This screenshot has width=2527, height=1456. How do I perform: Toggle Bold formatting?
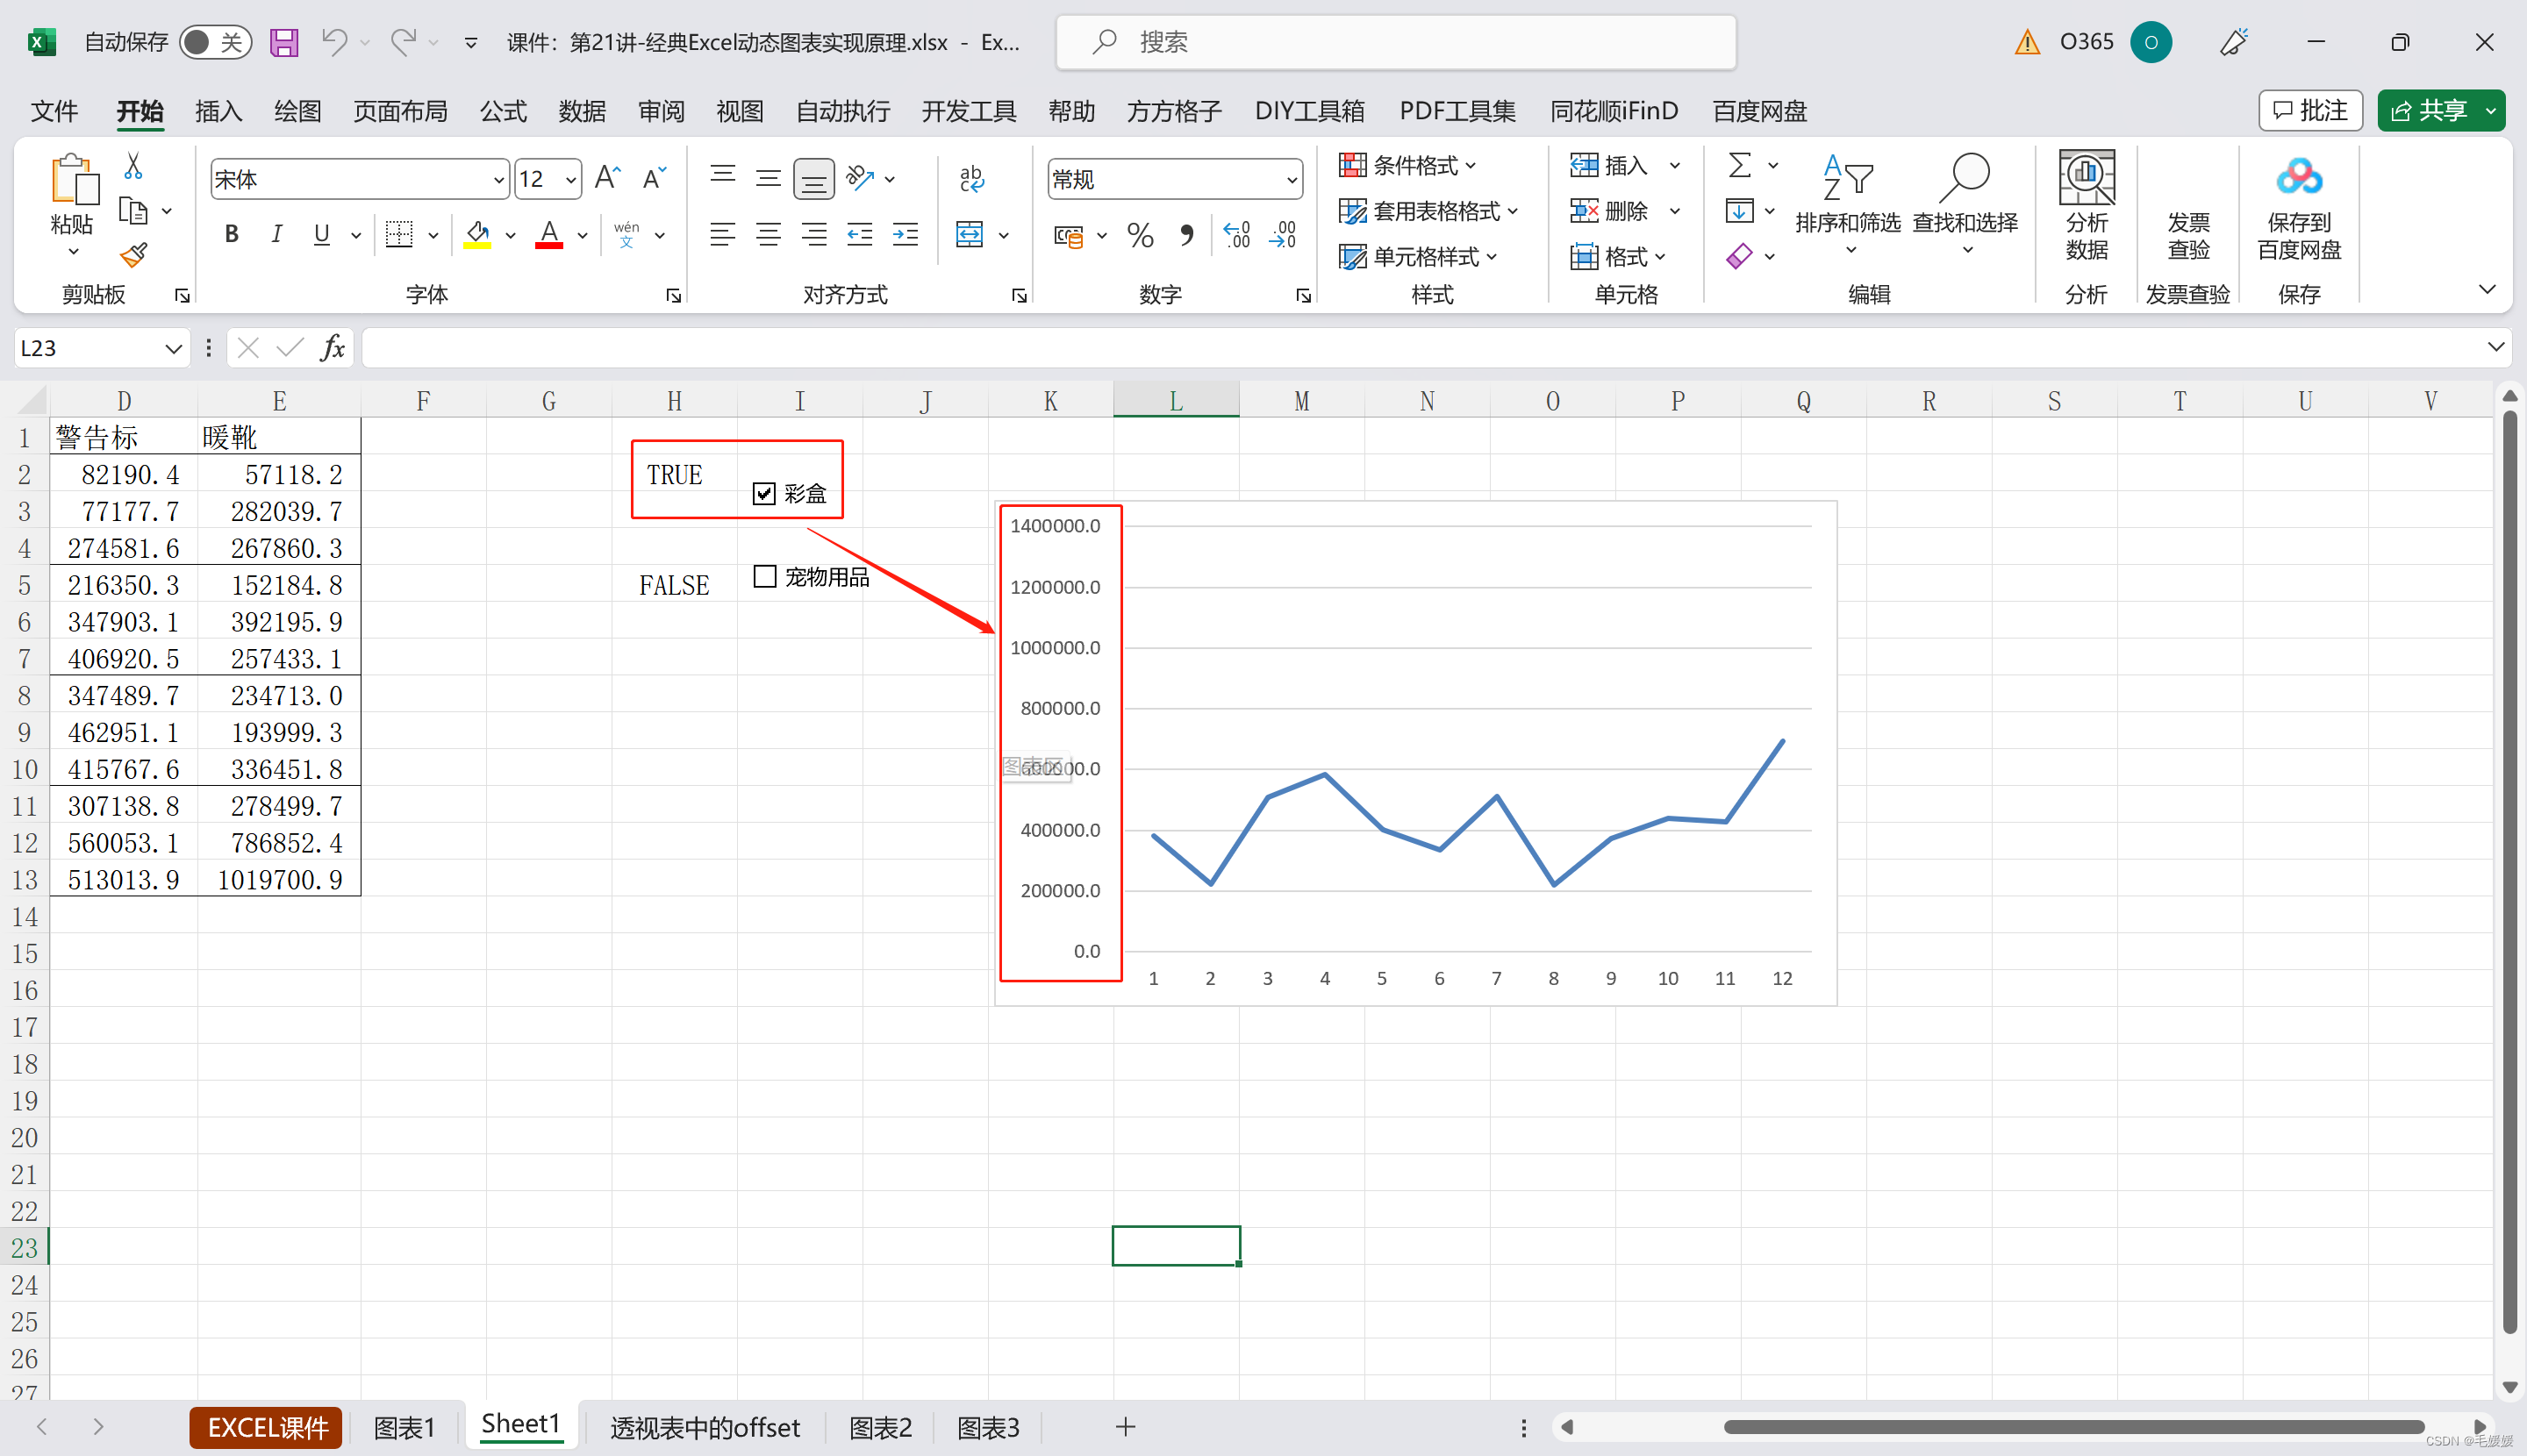231,234
